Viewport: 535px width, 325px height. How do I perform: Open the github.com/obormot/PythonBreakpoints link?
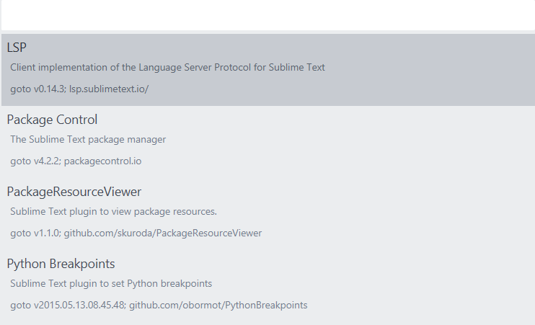[218, 306]
